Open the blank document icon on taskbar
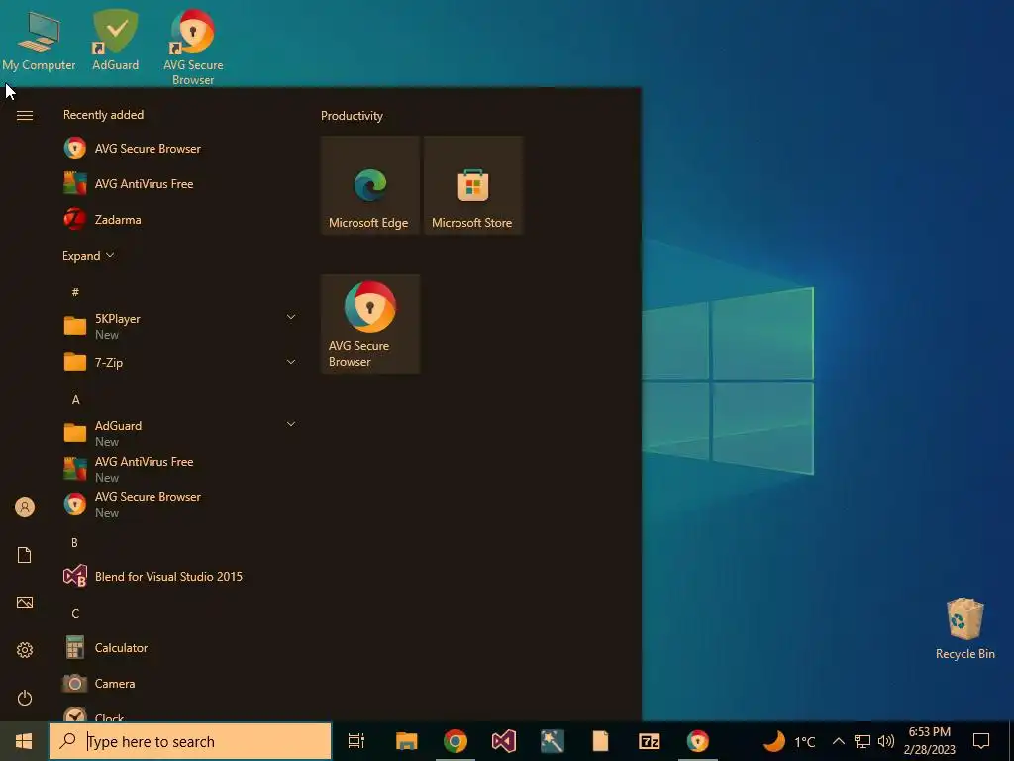This screenshot has height=761, width=1014. (x=601, y=741)
